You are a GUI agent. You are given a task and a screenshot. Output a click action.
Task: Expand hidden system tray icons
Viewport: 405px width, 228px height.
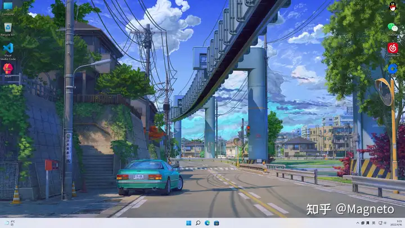pyautogui.click(x=358, y=223)
